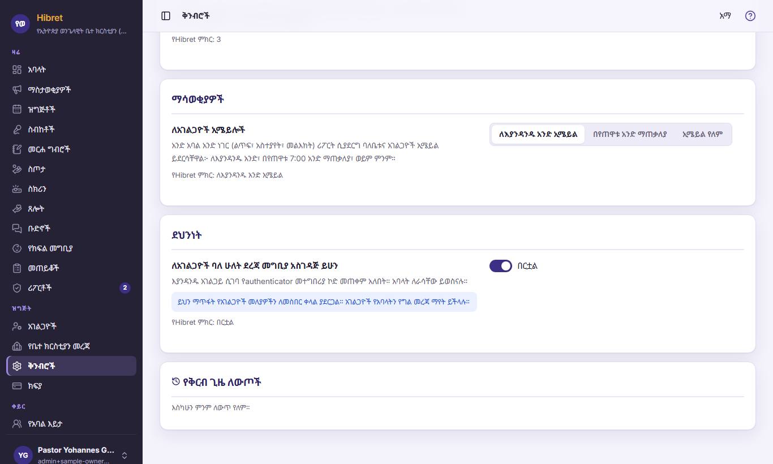Click the YG user avatar
The image size is (773, 464).
(23, 455)
